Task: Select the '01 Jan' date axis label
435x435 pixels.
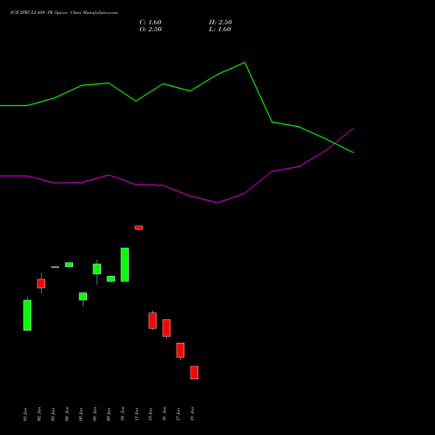Action: (25, 414)
